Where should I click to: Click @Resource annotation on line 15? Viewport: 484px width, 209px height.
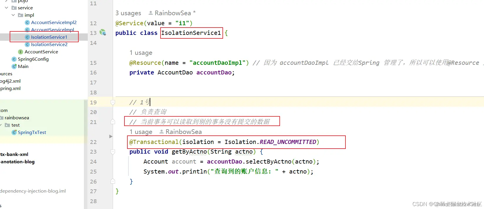point(145,63)
